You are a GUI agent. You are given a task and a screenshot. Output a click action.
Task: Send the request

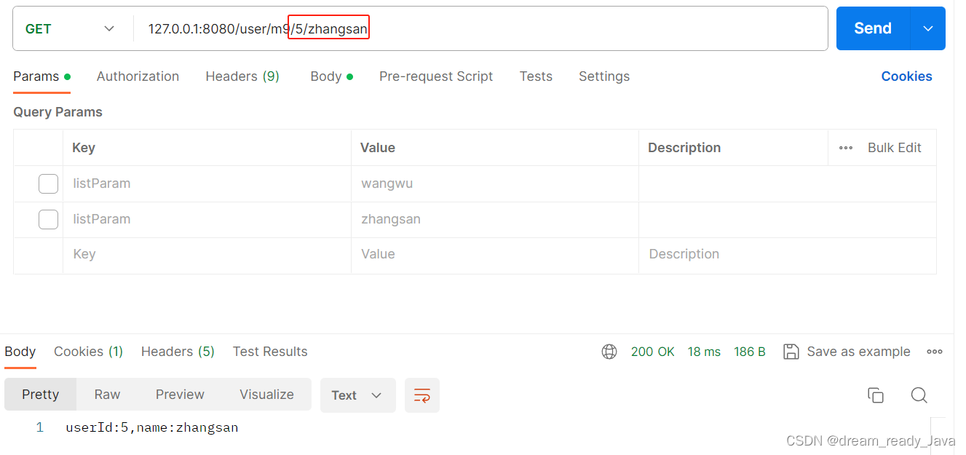coord(873,28)
